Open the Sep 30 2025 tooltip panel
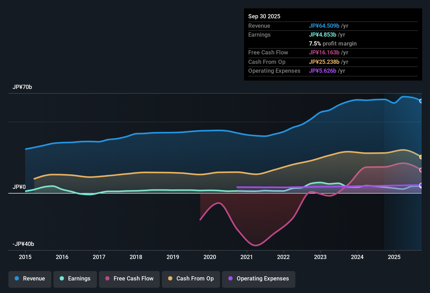Image resolution: width=430 pixels, height=293 pixels. (264, 16)
